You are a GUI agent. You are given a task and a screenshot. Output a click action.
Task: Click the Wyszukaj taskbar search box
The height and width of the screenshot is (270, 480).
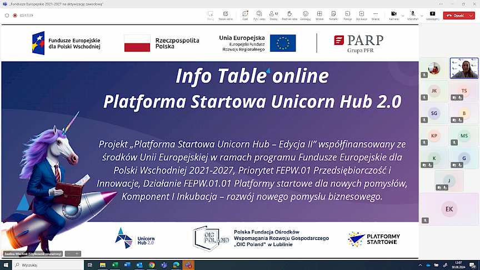coord(48,265)
